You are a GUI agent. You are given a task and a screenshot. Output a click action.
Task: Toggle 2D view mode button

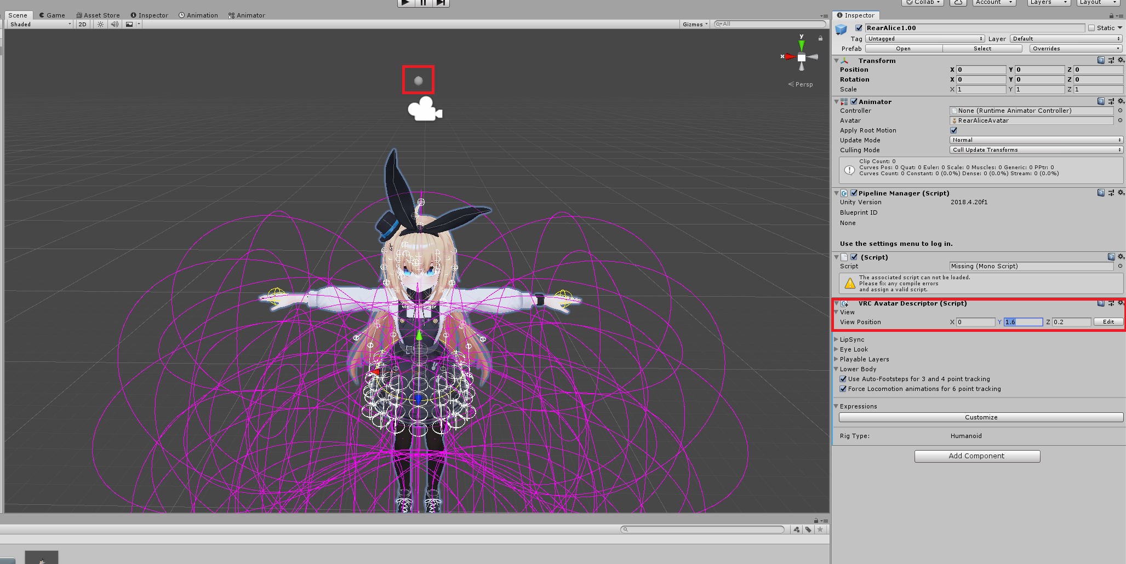click(x=83, y=24)
